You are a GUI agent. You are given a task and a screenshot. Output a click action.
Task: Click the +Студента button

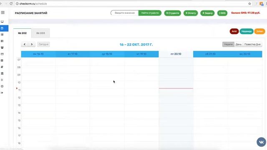(x=172, y=13)
